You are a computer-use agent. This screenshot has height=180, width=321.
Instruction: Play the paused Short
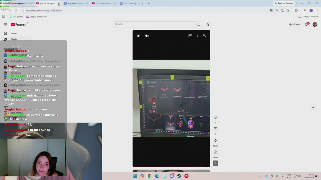(138, 36)
